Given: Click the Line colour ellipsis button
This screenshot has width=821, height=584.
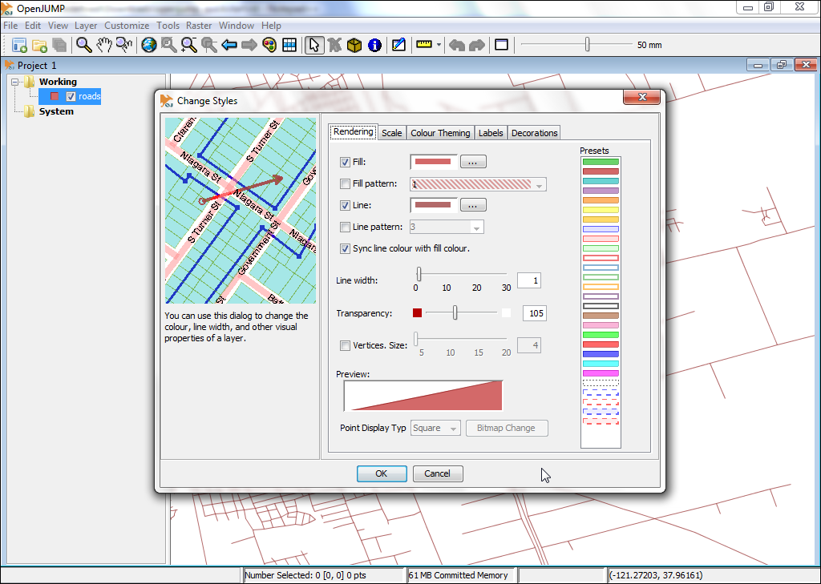Looking at the screenshot, I should coord(473,205).
